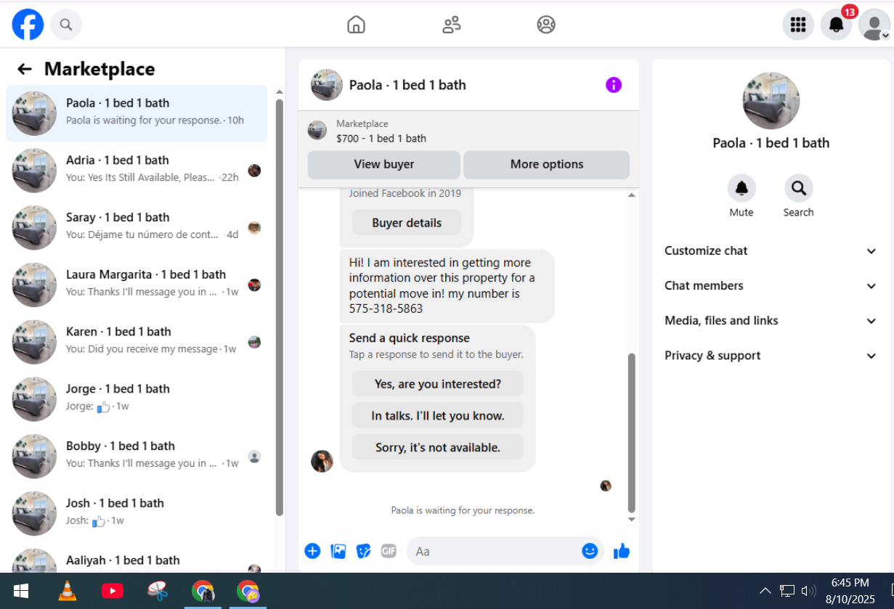Open the Saray conversation

point(137,228)
